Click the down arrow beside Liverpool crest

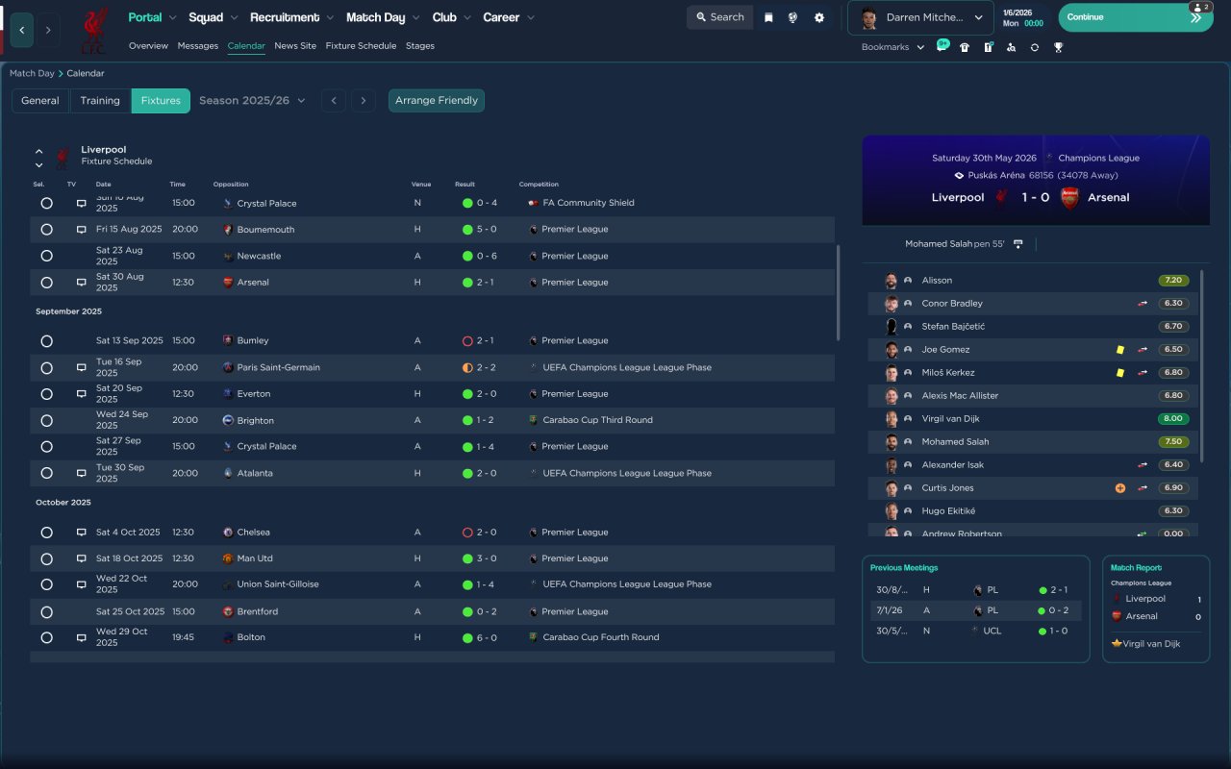[39, 165]
